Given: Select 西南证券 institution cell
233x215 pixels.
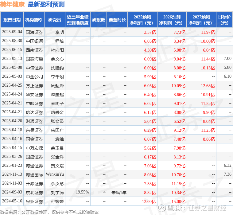Looking at the screenshot, I should 34,50.
